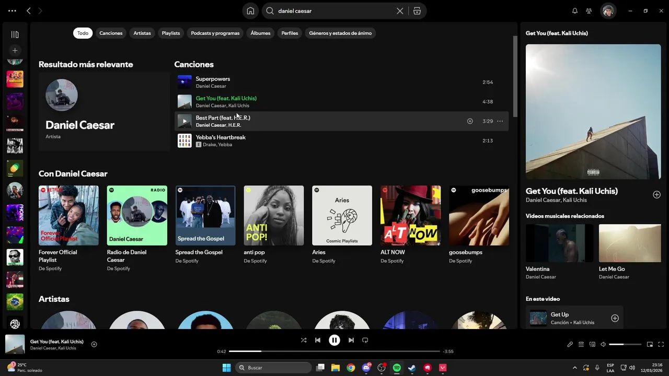Screen dimensions: 669x376
Task: Open File Explorer from the taskbar
Action: 336,368
